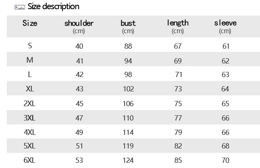Image resolution: width=260 pixels, height=168 pixels.
Task: Click the 4XL size row label
Action: (30, 132)
